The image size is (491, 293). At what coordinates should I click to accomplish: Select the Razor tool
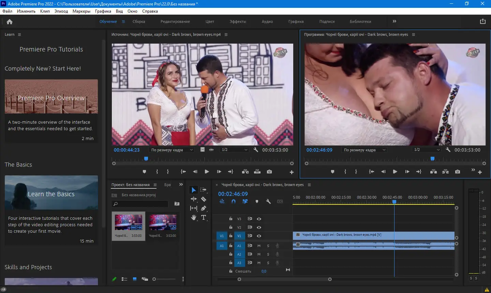203,199
